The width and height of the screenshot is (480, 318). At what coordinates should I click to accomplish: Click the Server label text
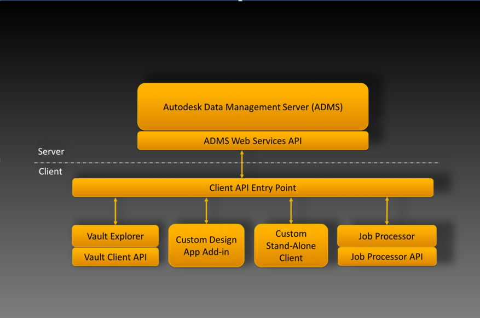point(51,151)
